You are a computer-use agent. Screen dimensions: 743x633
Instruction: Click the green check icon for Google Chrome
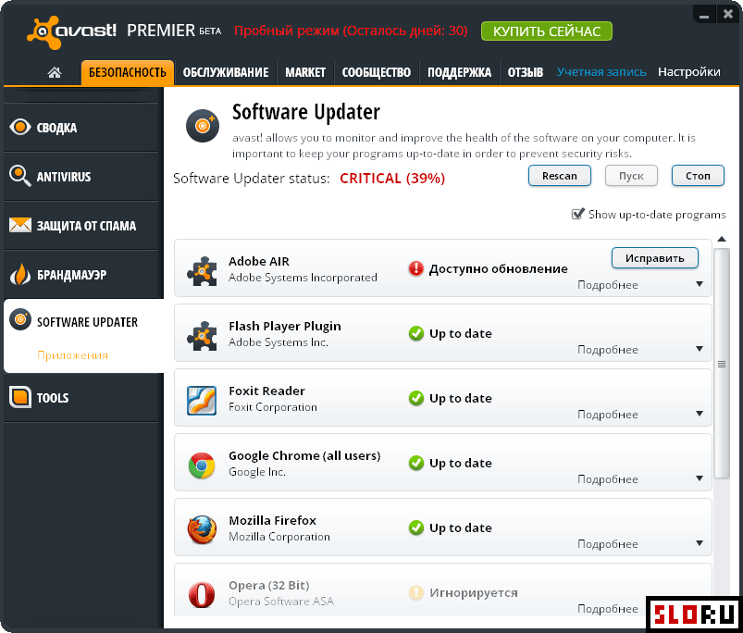pyautogui.click(x=416, y=463)
